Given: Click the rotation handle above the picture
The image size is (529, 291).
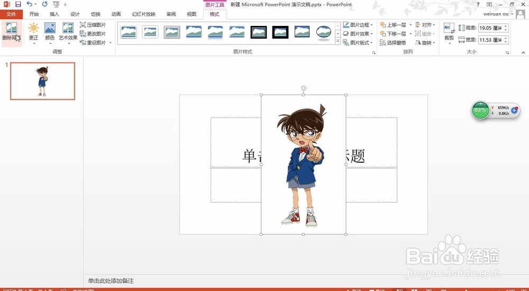Looking at the screenshot, I should tap(304, 88).
